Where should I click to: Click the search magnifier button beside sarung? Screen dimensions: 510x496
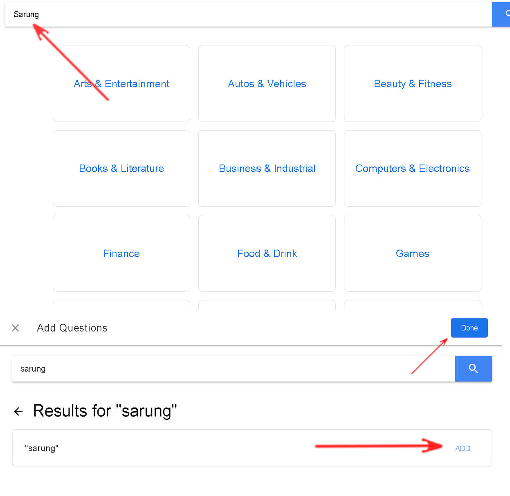[473, 368]
